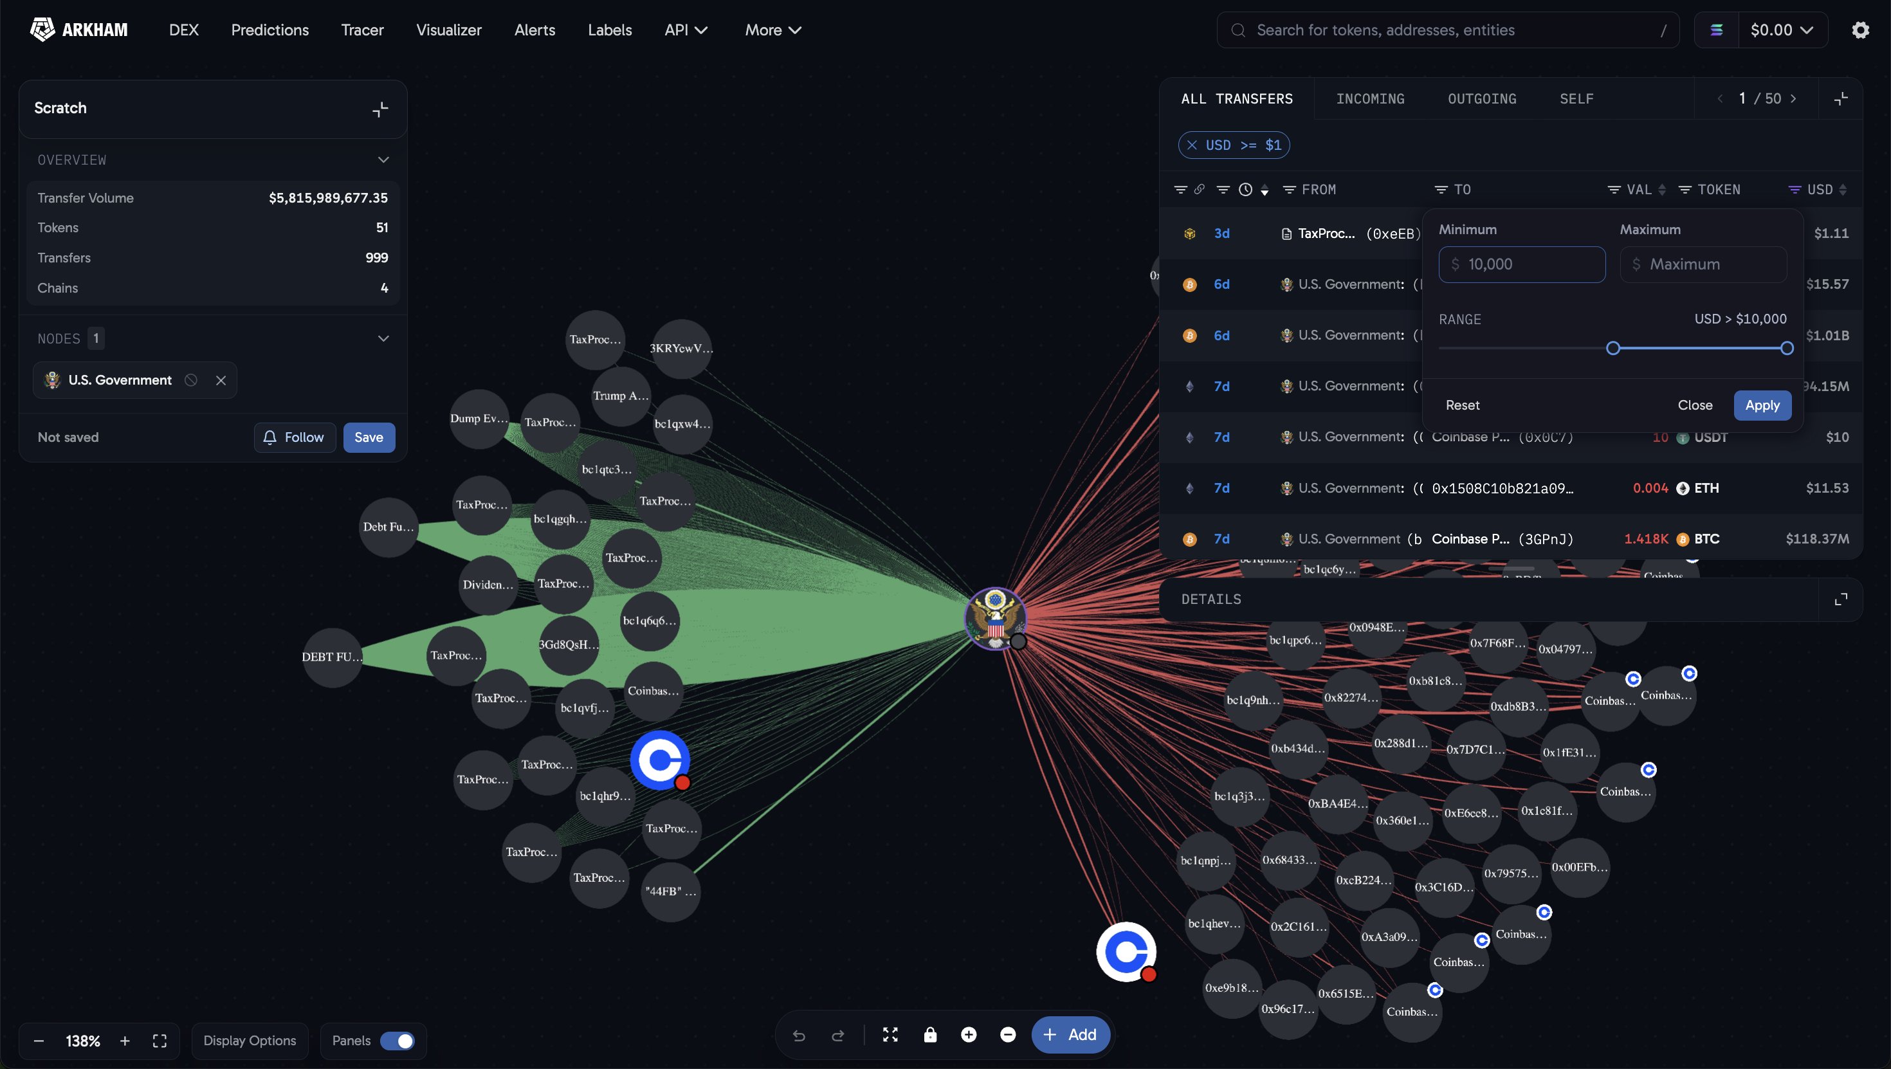Zoom in with plus button
The image size is (1891, 1069).
[x=125, y=1041]
